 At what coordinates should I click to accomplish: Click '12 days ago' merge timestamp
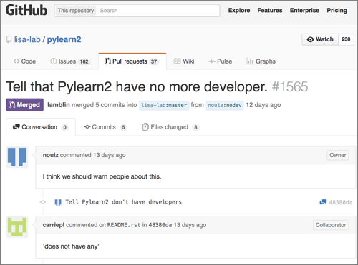pos(263,105)
